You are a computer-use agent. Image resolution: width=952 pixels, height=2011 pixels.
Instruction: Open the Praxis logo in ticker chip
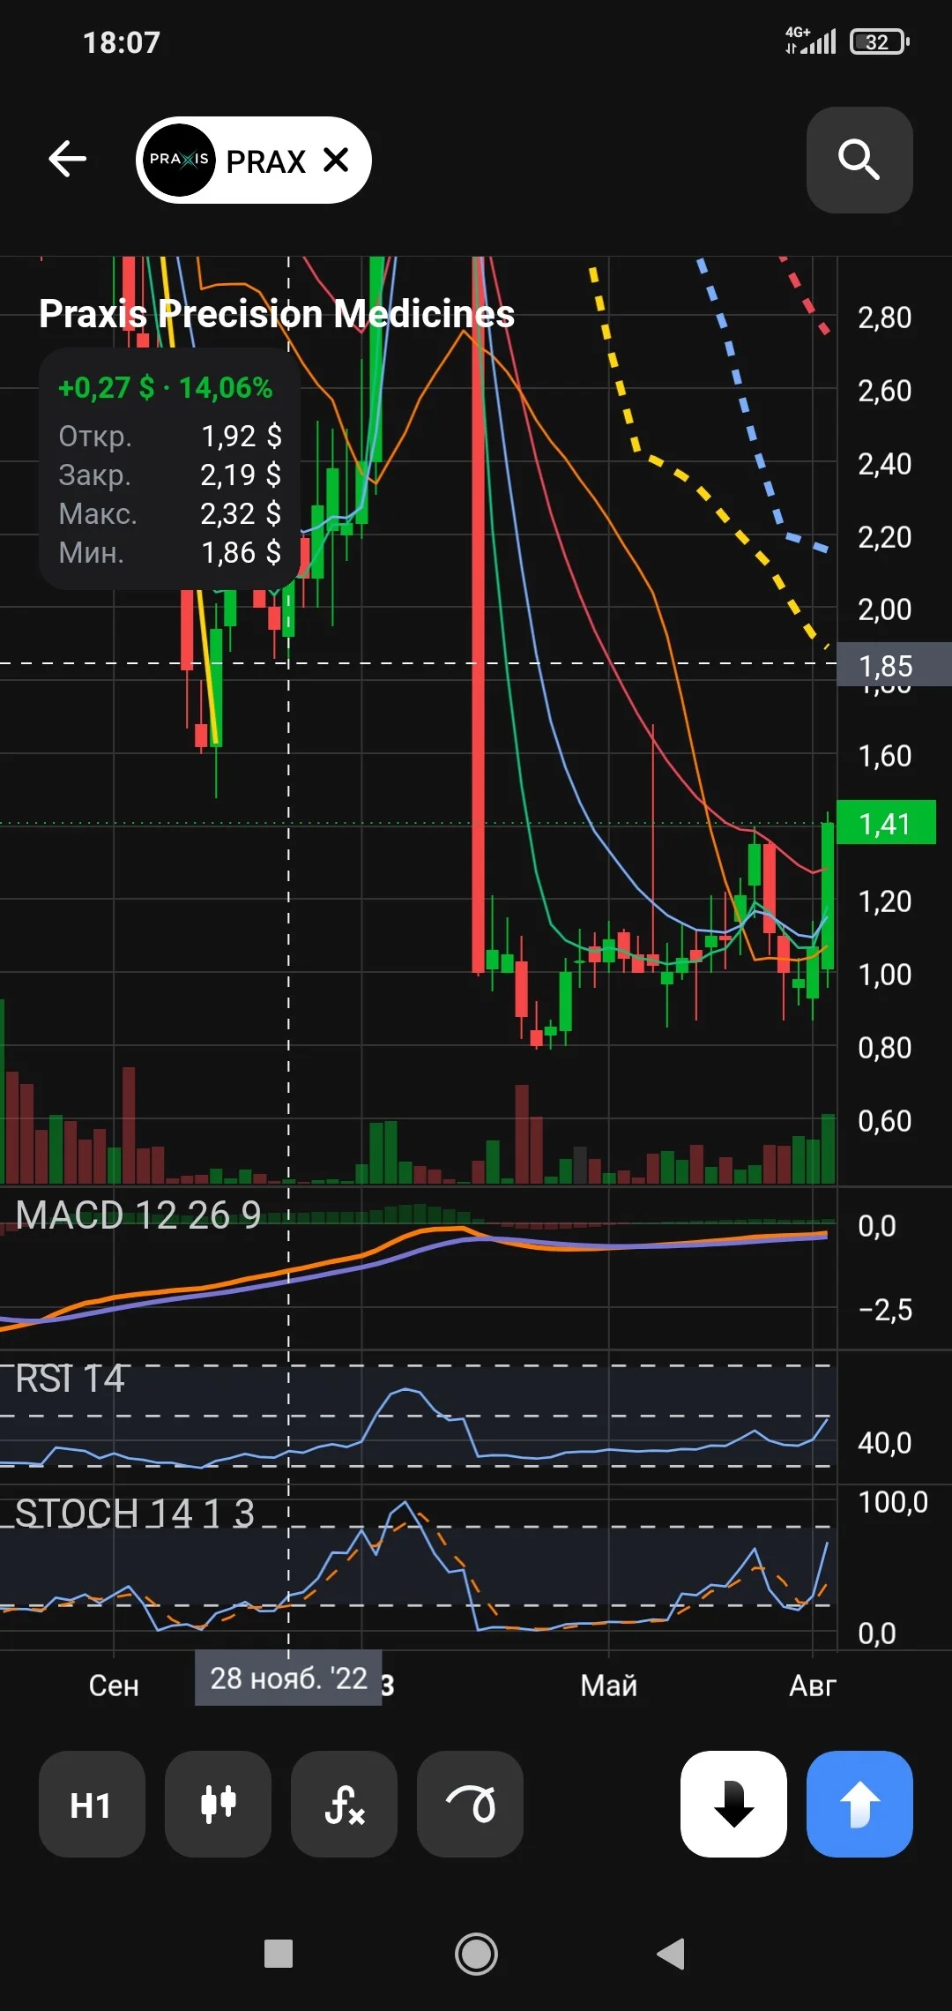click(179, 160)
